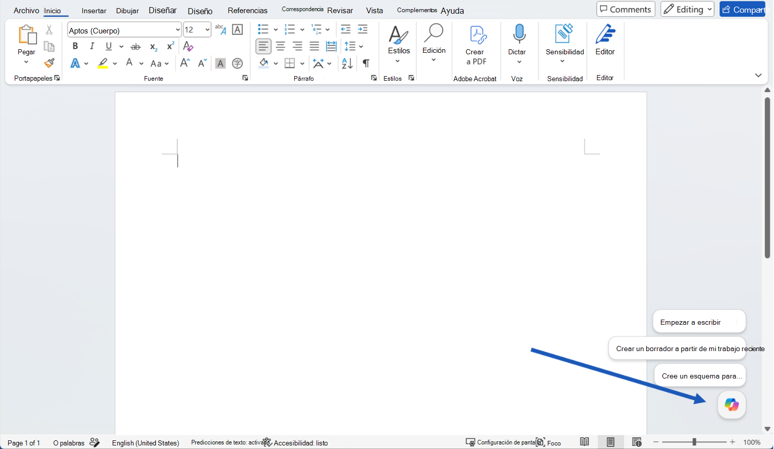Open the numbered list dropdown arrow
This screenshot has width=774, height=449.
pyautogui.click(x=302, y=29)
